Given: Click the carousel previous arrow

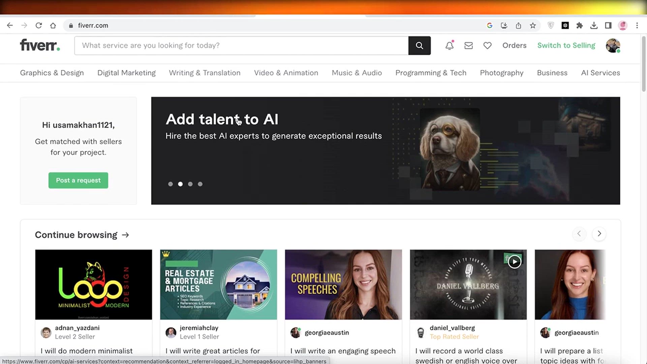Looking at the screenshot, I should (x=579, y=234).
